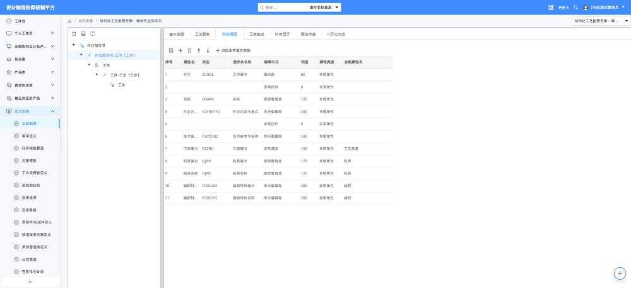This screenshot has width=631, height=288.
Task: Click the 产品库 cube icon in the sidebar
Action: (9, 72)
